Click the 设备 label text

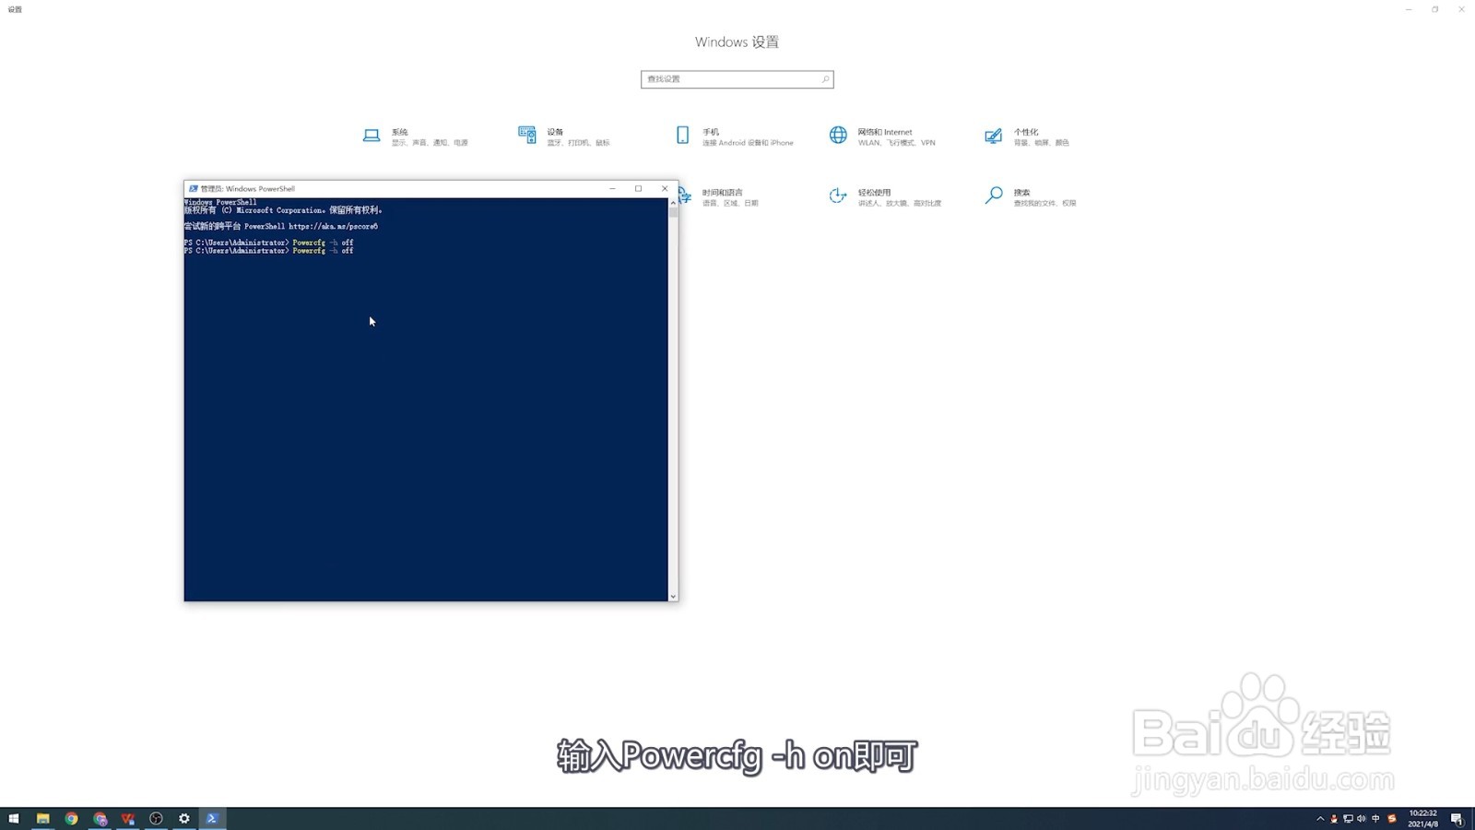point(555,132)
